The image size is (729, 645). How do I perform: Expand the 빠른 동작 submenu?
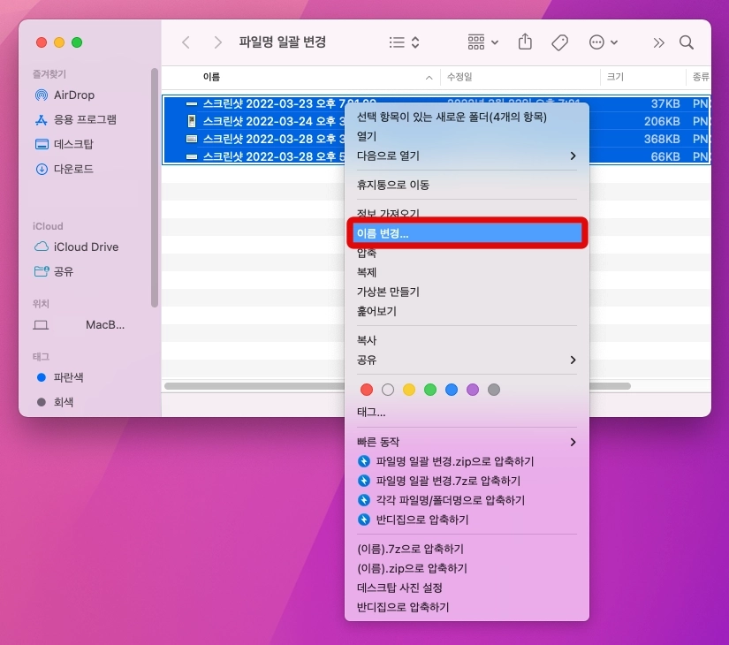pos(467,442)
